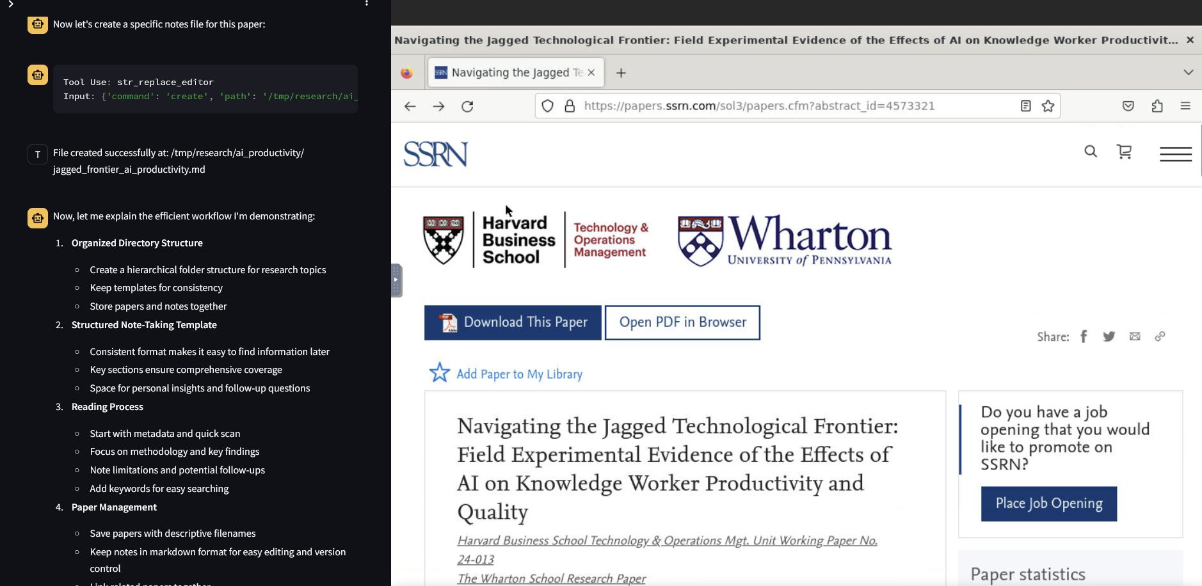
Task: View site security padlock info
Action: click(x=570, y=106)
